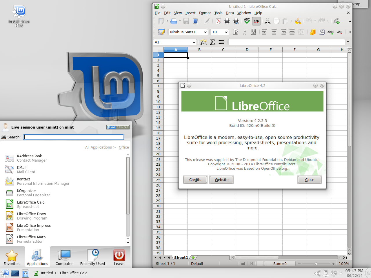This screenshot has height=278, width=371.
Task: Click the zoom slider handle
Action: 316,264
